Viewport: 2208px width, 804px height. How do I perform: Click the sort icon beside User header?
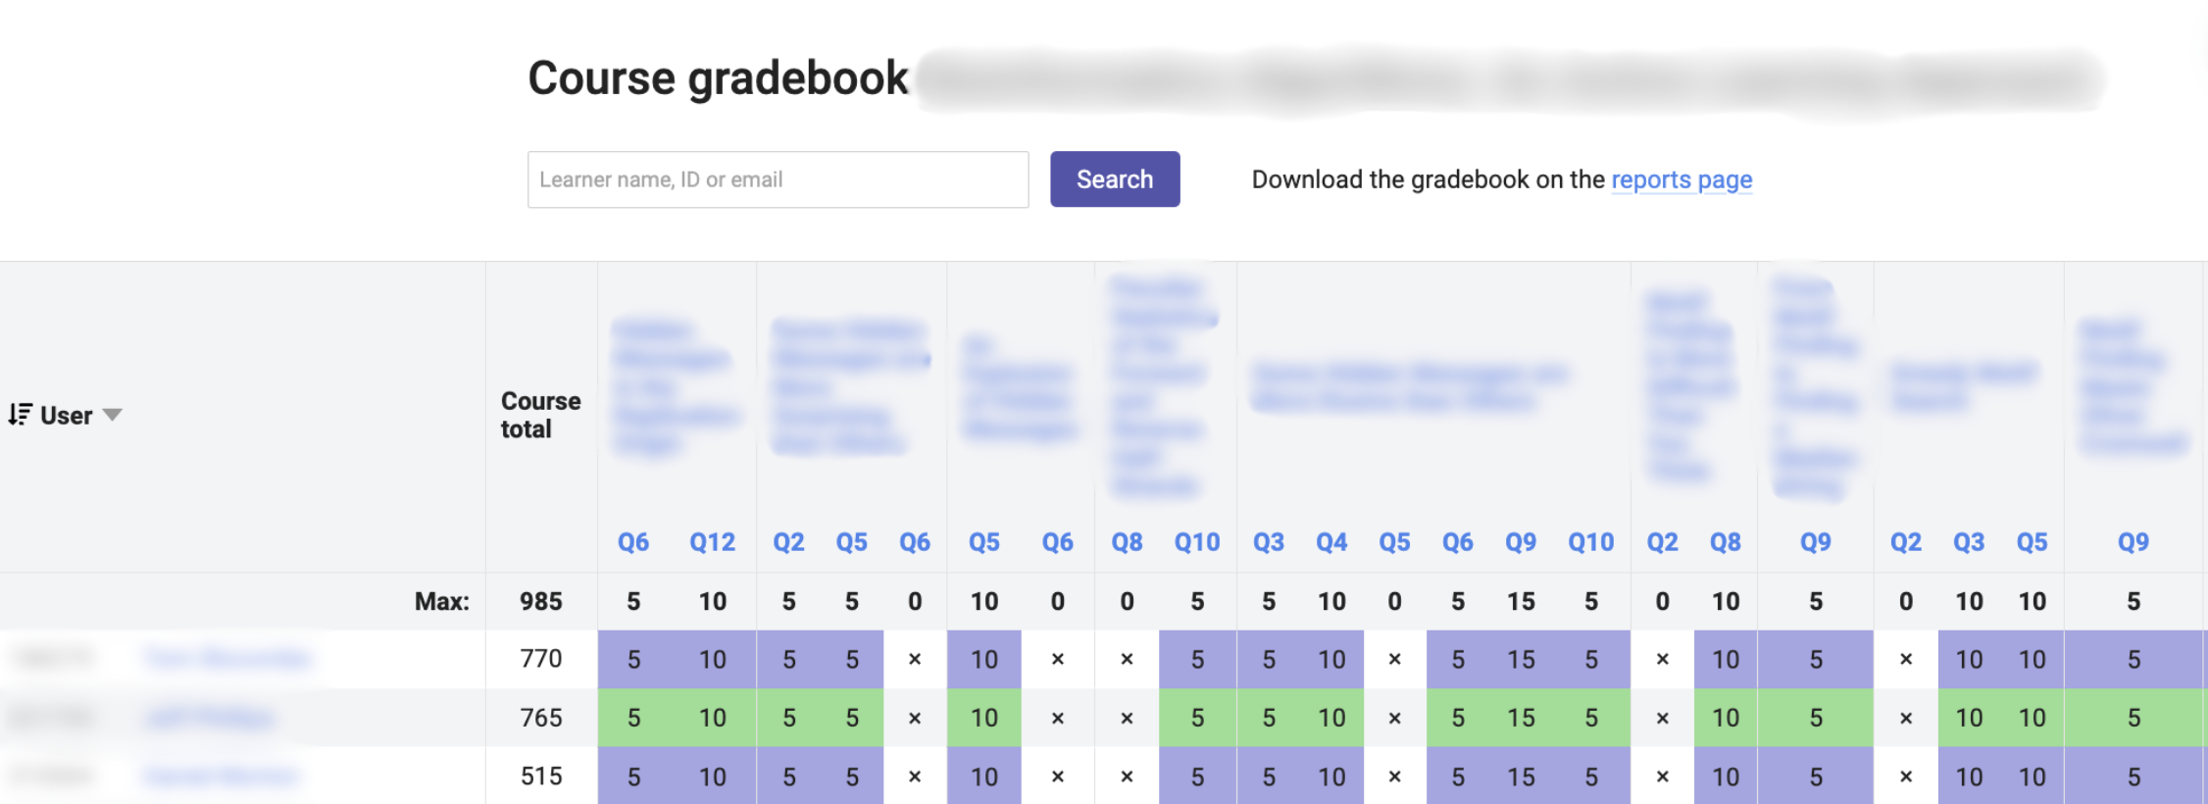(x=21, y=415)
